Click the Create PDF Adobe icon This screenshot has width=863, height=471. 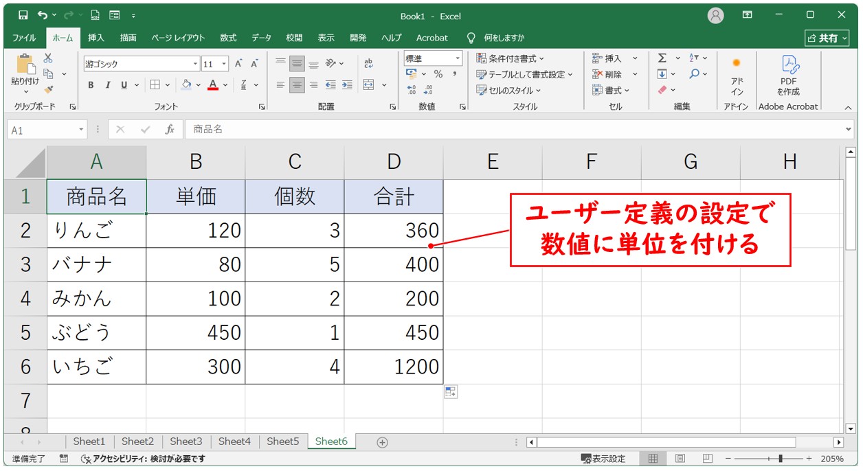(788, 74)
